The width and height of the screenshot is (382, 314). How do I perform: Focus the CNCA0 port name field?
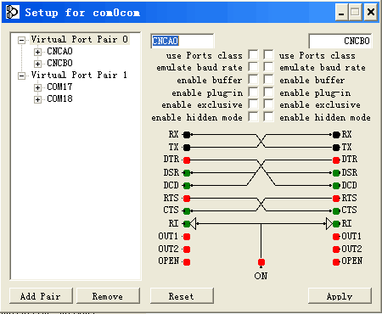tap(183, 41)
